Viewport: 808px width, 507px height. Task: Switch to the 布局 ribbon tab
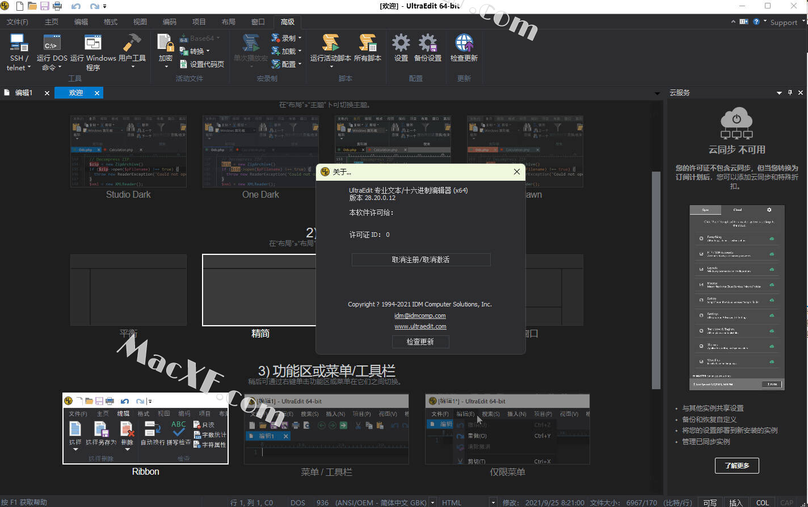229,22
